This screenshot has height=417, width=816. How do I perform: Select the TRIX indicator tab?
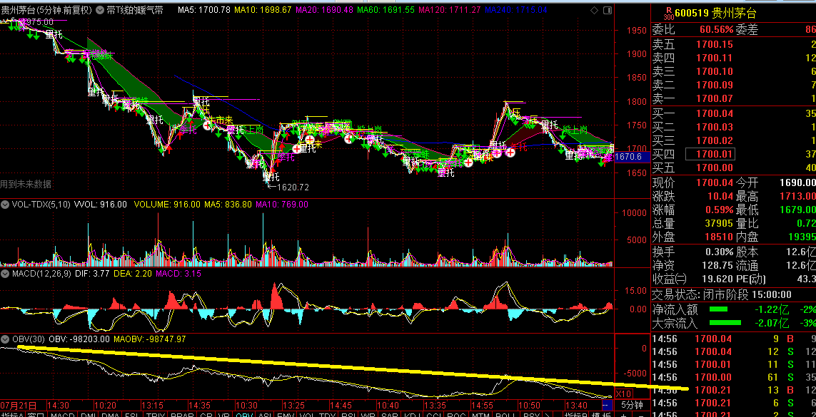[x=156, y=414]
